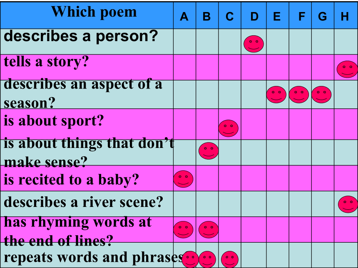358x268 pixels.
Task: Click column C smiley in repeats words row
Action: [x=230, y=259]
